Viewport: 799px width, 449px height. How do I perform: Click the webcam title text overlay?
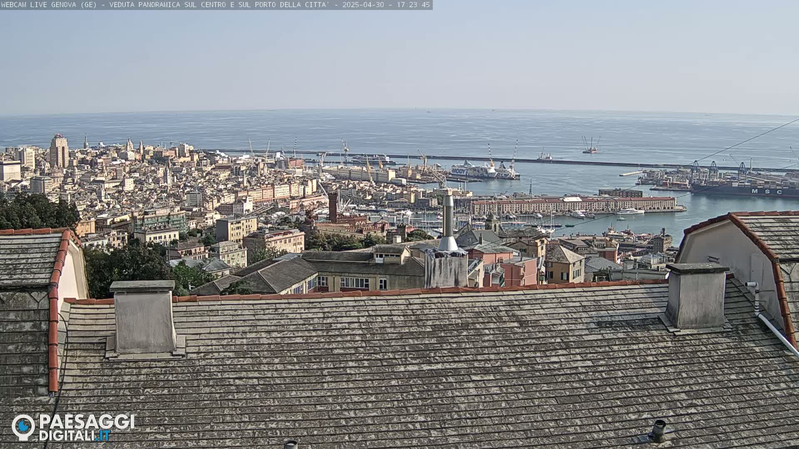click(166, 5)
